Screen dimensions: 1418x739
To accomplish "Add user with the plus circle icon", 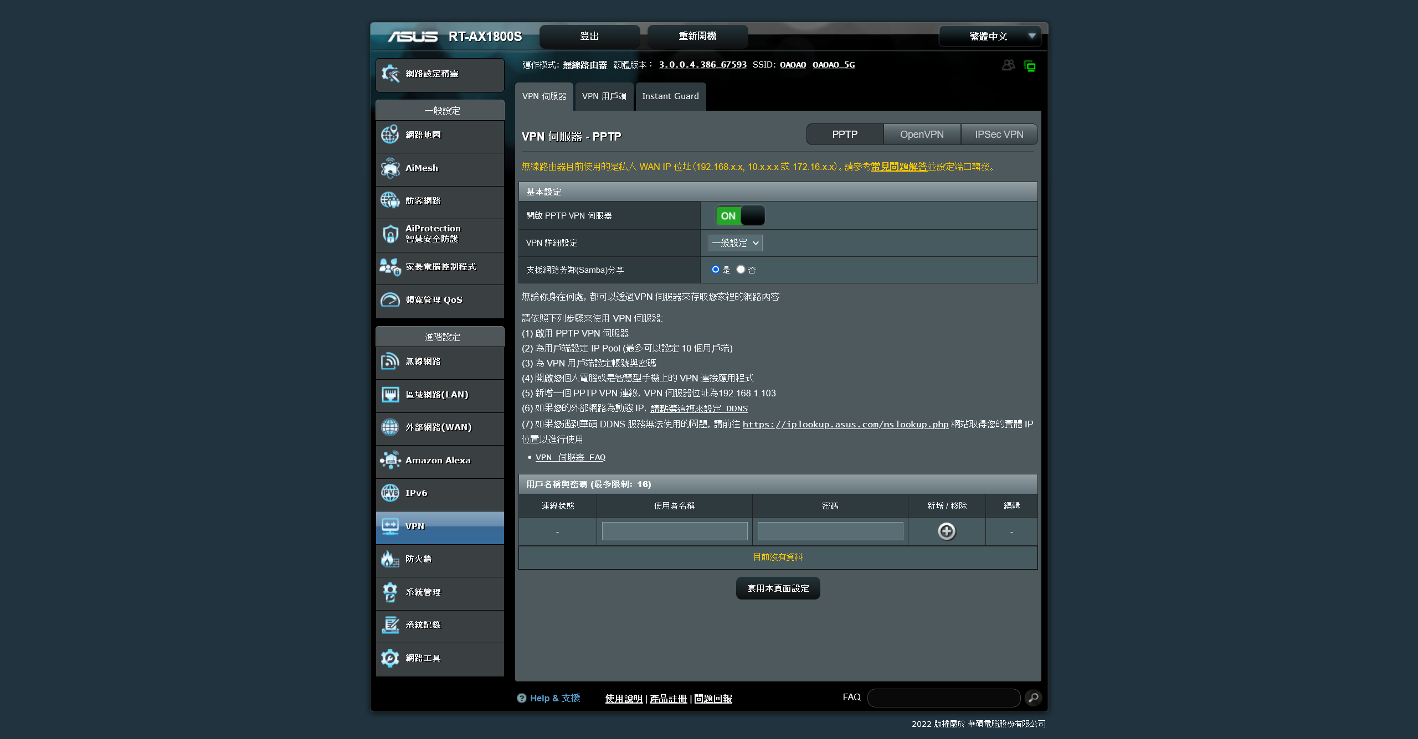I will [x=947, y=531].
